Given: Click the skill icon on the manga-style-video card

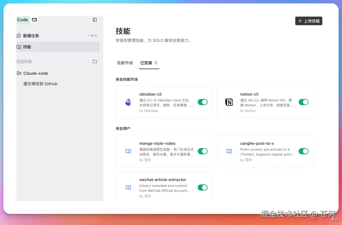Looking at the screenshot, I should pyautogui.click(x=128, y=151).
